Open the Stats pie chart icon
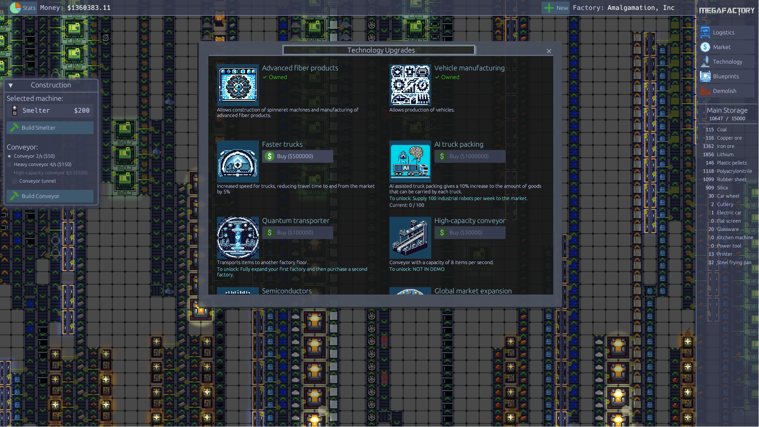The height and width of the screenshot is (427, 759). (15, 8)
